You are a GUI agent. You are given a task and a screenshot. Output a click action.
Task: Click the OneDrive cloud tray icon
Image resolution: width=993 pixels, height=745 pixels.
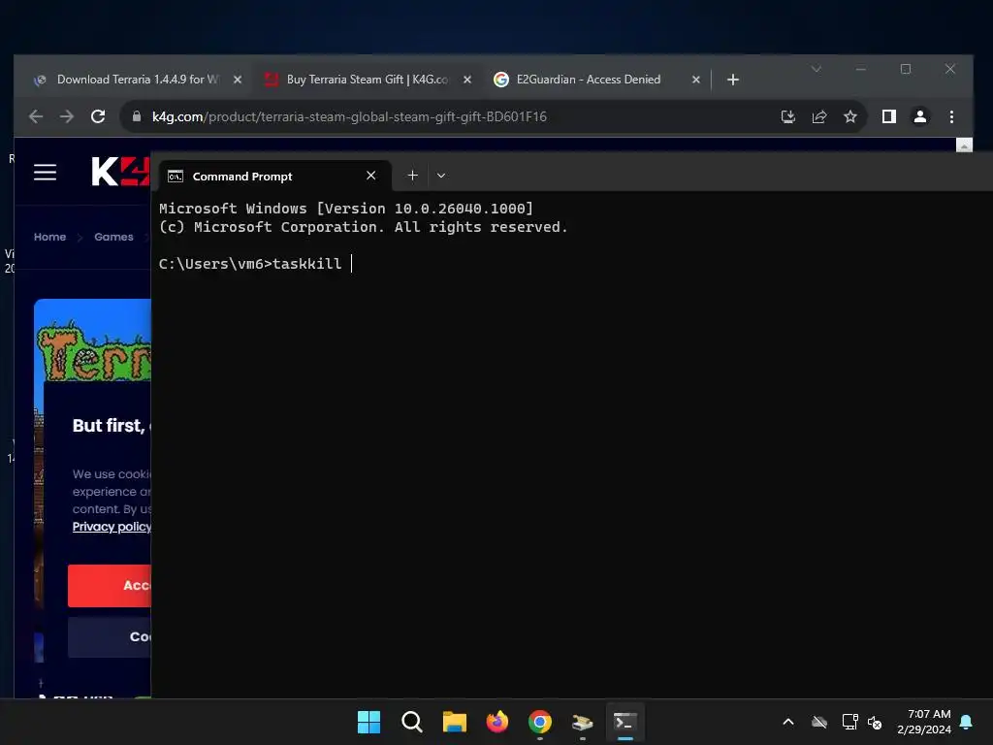point(819,722)
